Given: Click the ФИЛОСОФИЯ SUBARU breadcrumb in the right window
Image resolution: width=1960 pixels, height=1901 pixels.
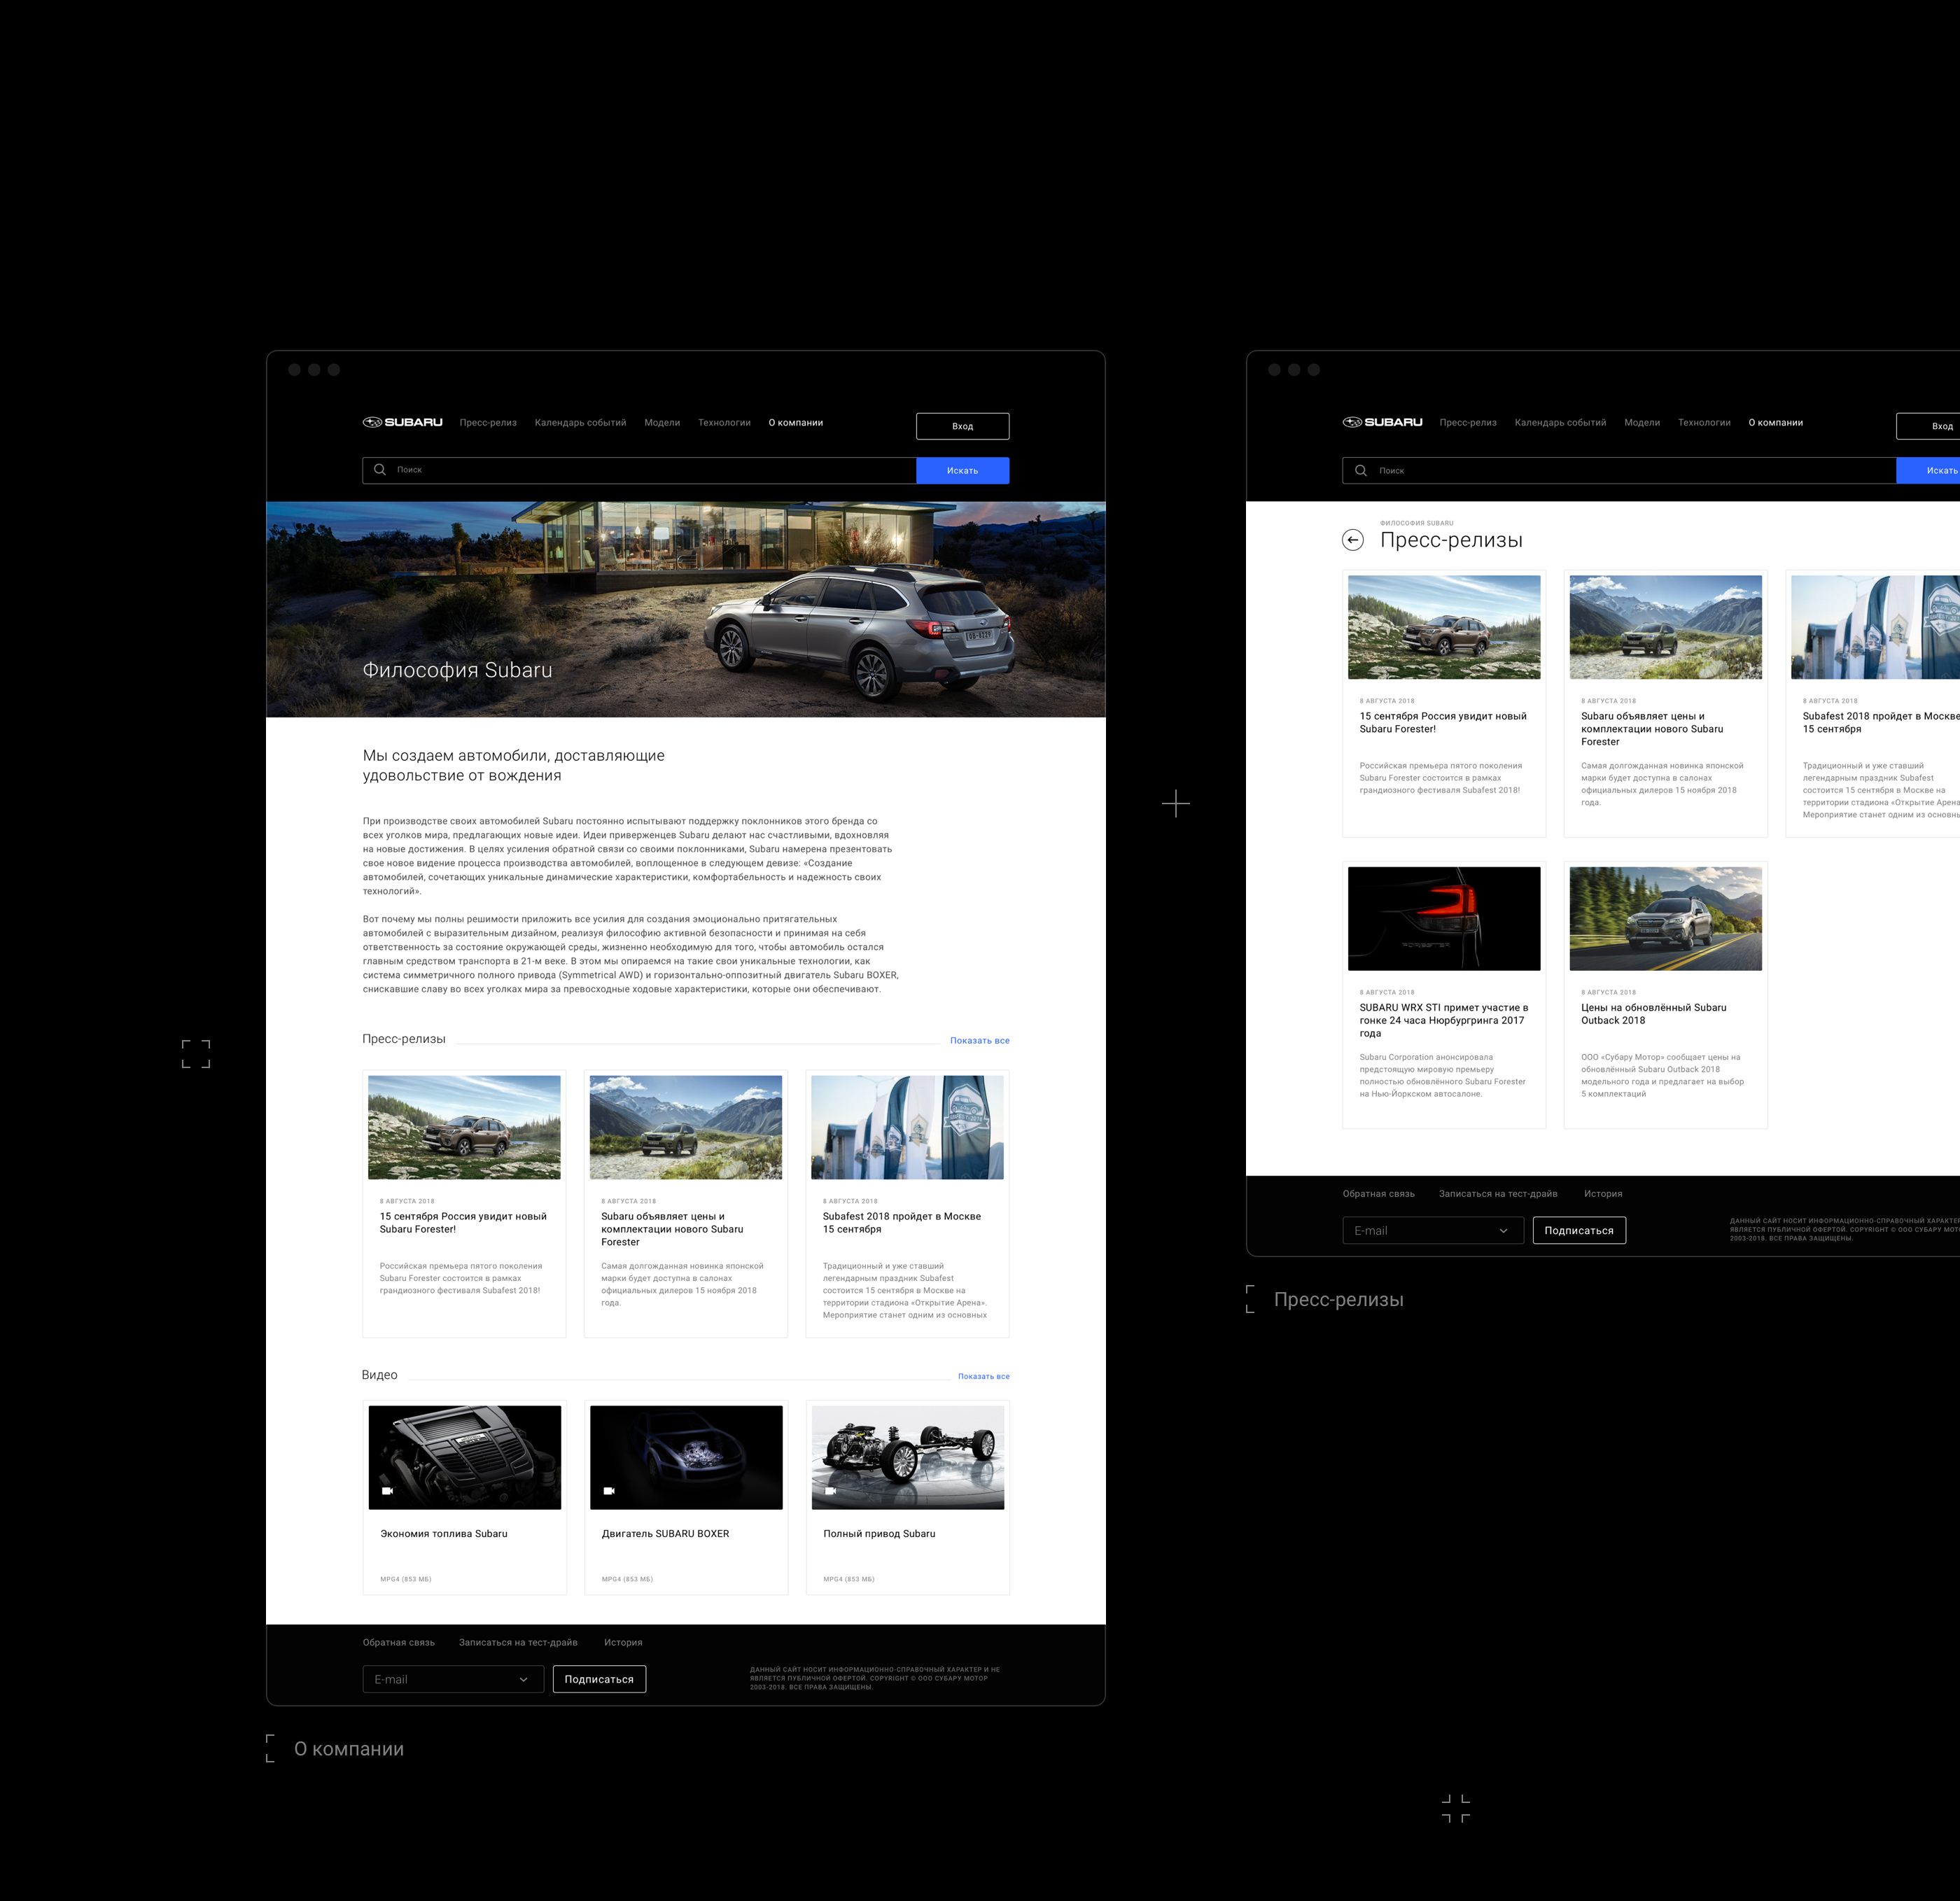Looking at the screenshot, I should pos(1417,523).
